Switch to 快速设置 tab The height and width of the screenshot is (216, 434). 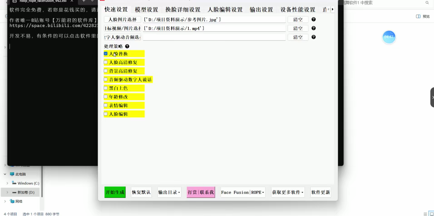point(116,10)
